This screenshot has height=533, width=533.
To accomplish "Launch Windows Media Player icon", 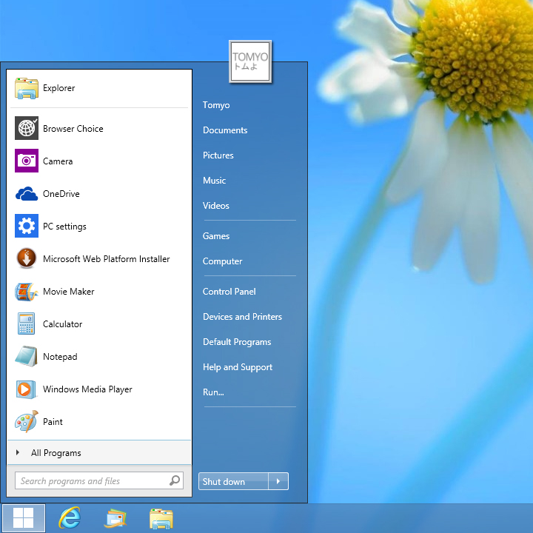I will point(27,389).
